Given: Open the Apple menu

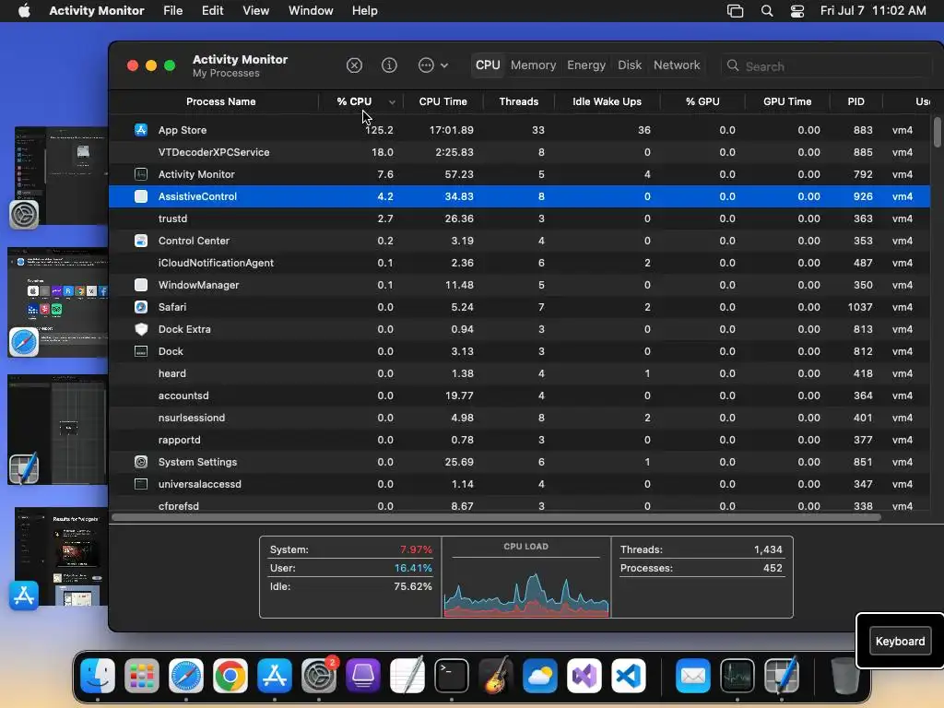Looking at the screenshot, I should coord(24,11).
